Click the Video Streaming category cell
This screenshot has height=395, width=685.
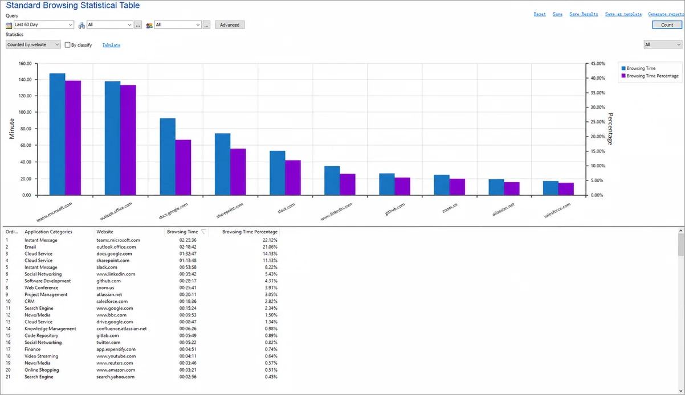pyautogui.click(x=41, y=356)
